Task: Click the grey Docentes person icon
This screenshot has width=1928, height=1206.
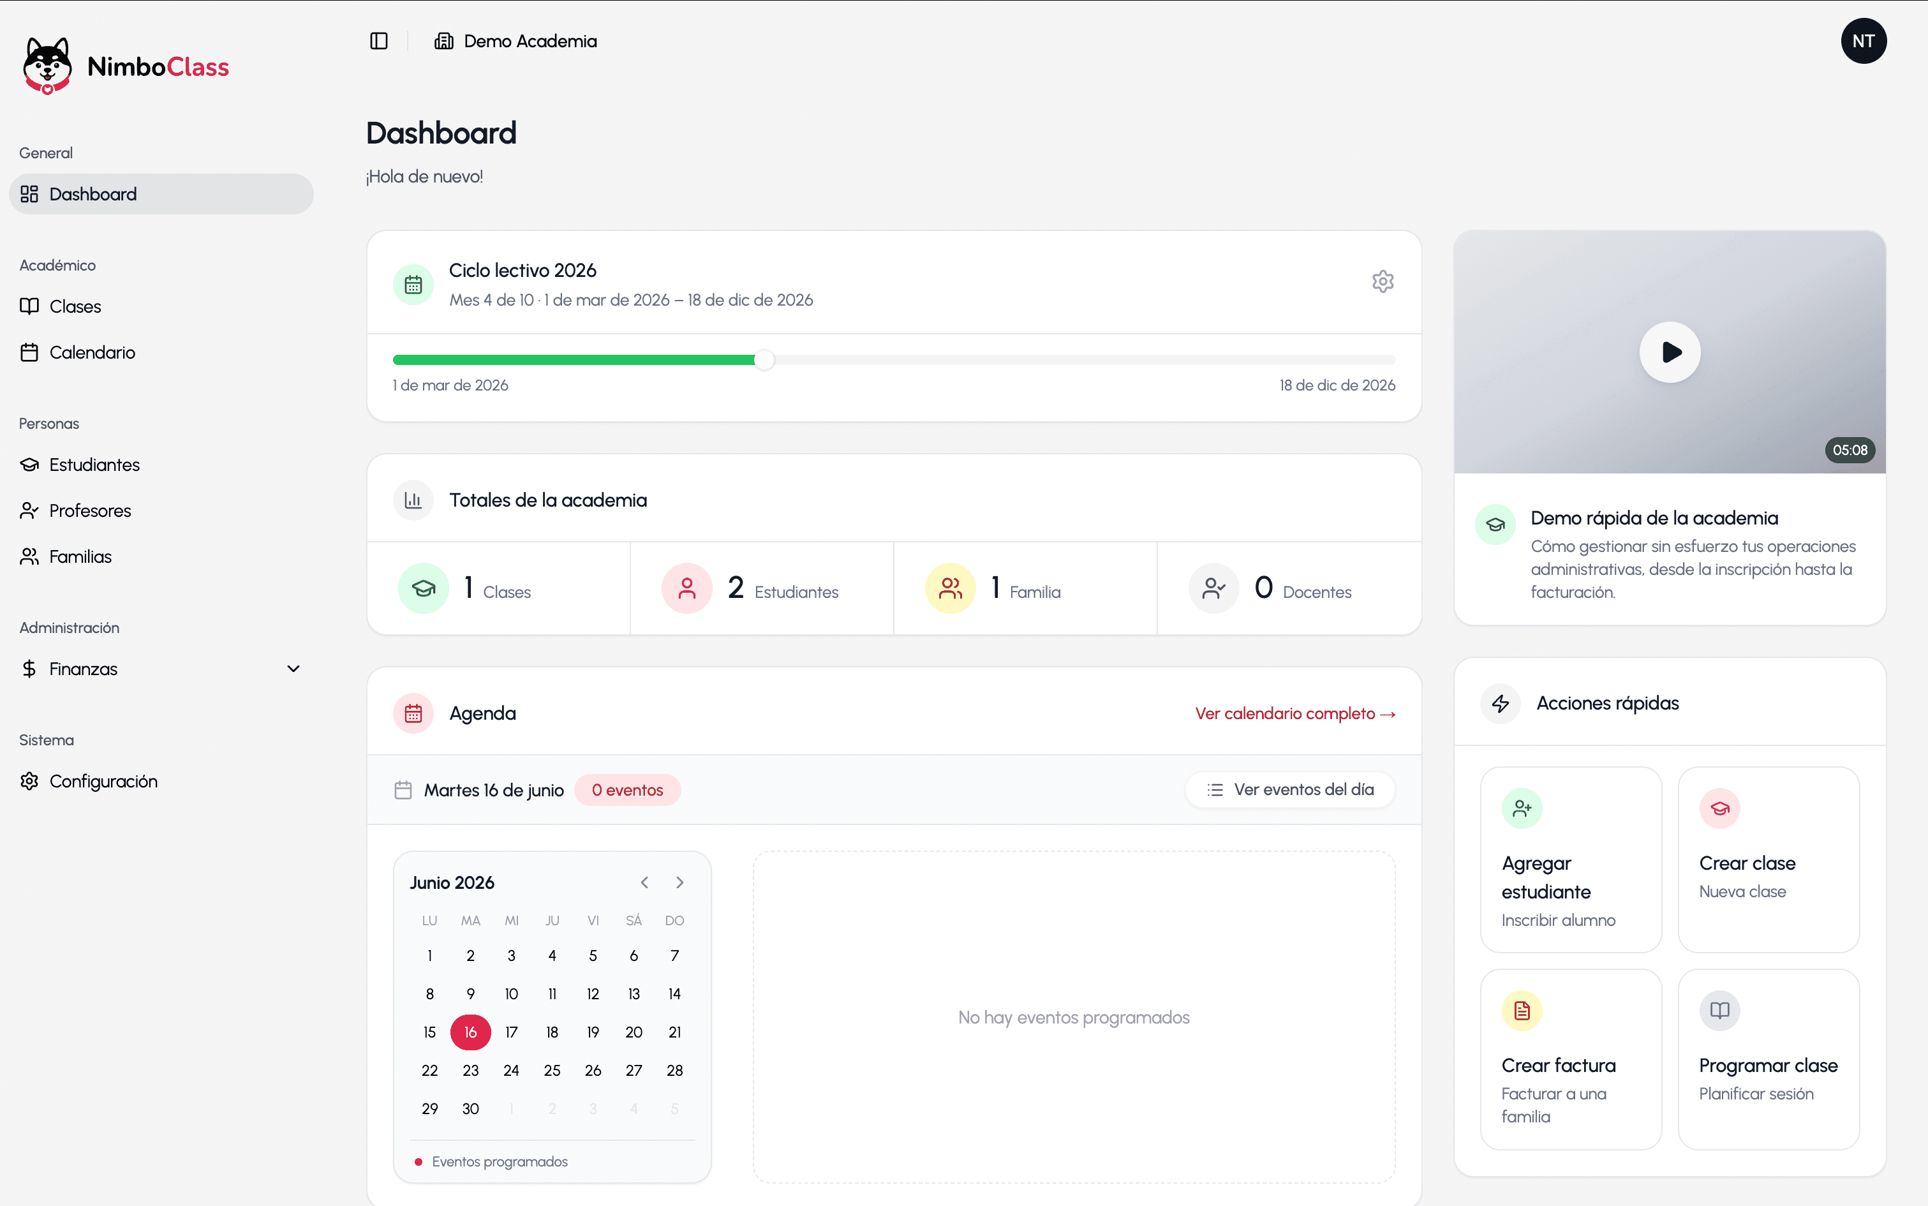Action: pyautogui.click(x=1213, y=588)
